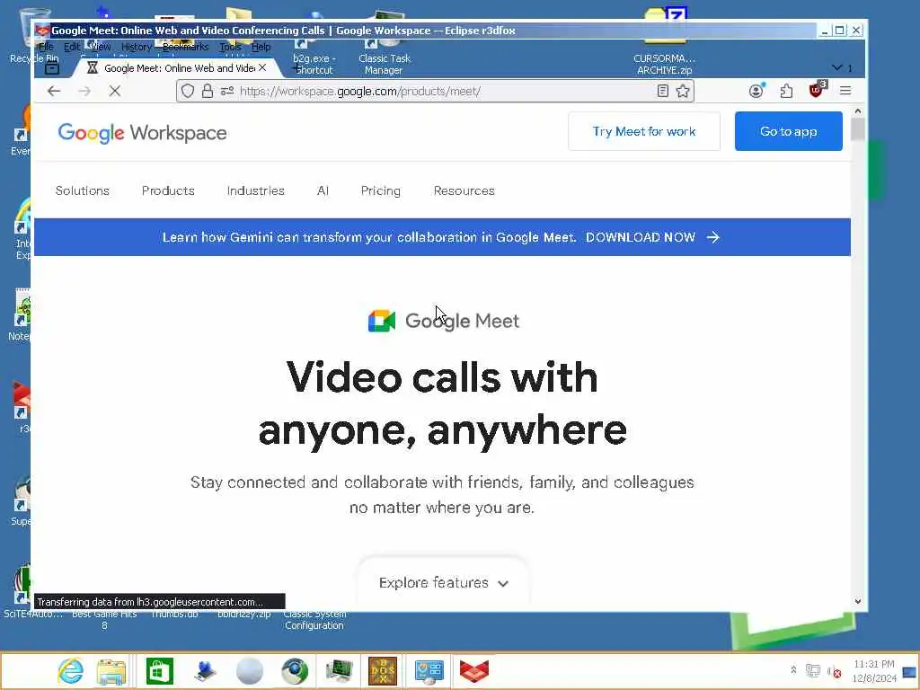Image resolution: width=920 pixels, height=690 pixels.
Task: Open the Edit menu
Action: pos(72,47)
